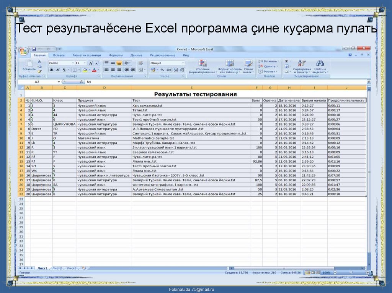Viewport: 392px width, 293px height.
Task: Decrease font size with the small A icon
Action: 97,63
